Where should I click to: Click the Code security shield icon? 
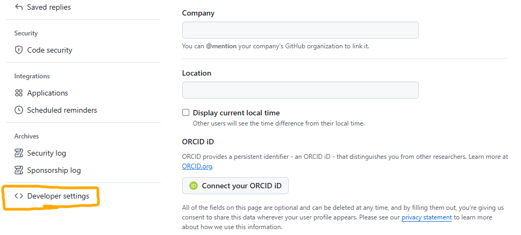coord(19,50)
